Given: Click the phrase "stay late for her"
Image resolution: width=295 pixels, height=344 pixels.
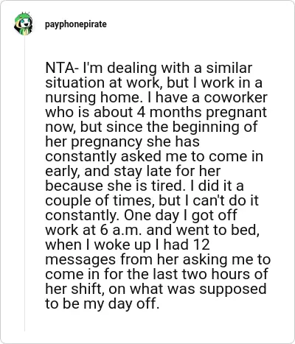Looking at the screenshot, I should [167, 172].
